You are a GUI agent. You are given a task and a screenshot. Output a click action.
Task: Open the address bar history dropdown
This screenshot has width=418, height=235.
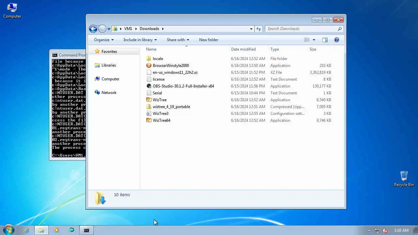pyautogui.click(x=251, y=29)
